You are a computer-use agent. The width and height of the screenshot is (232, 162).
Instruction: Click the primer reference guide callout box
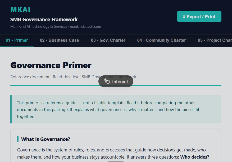coord(116,109)
